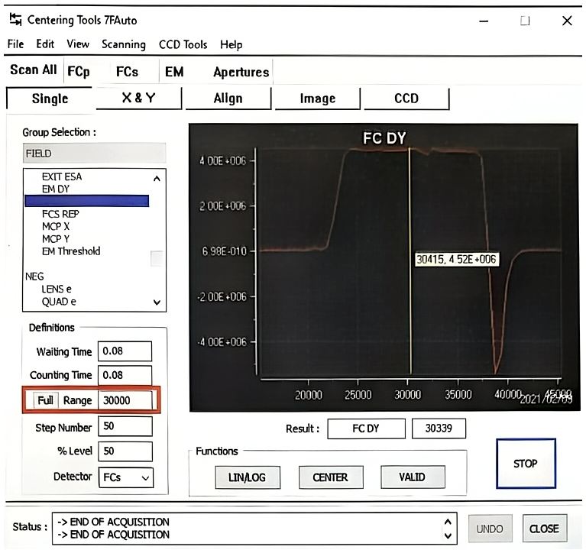Image resolution: width=586 pixels, height=553 pixels.
Task: Select EM DY in the group list
Action: 56,189
